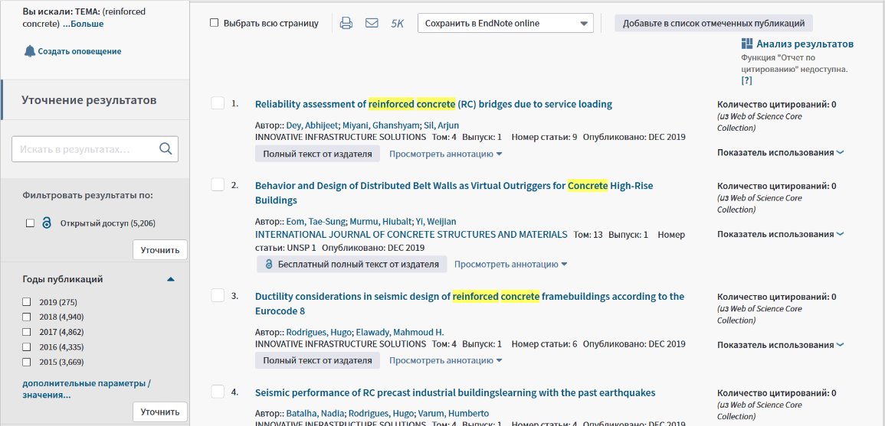Click the [?] help link
Image resolution: width=885 pixels, height=426 pixels.
pyautogui.click(x=746, y=80)
